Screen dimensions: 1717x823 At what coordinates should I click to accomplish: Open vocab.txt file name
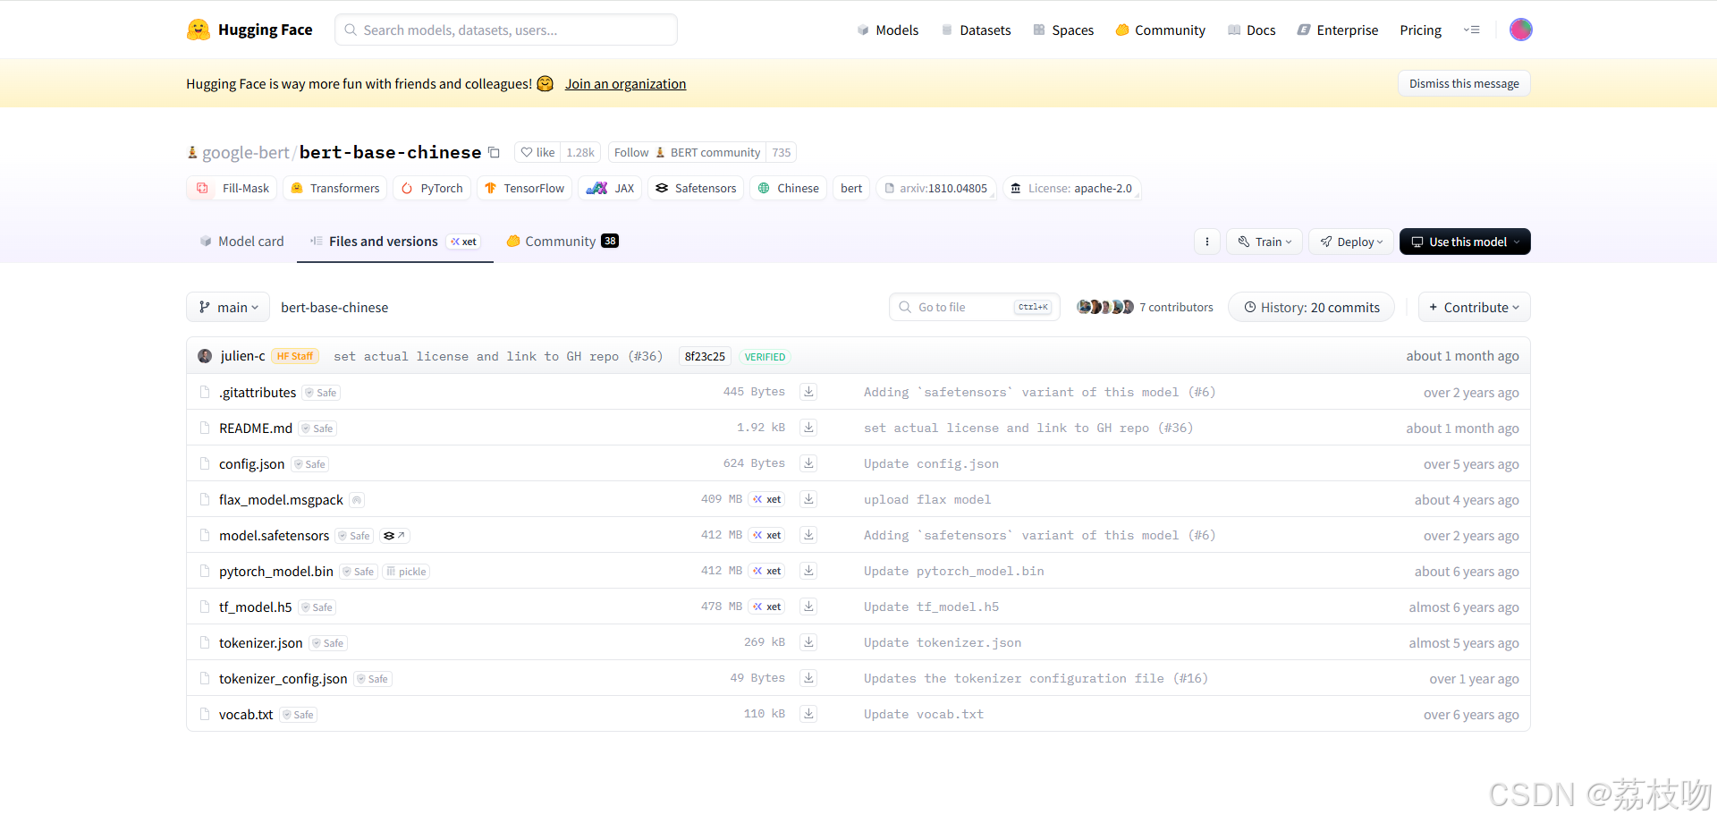(246, 714)
